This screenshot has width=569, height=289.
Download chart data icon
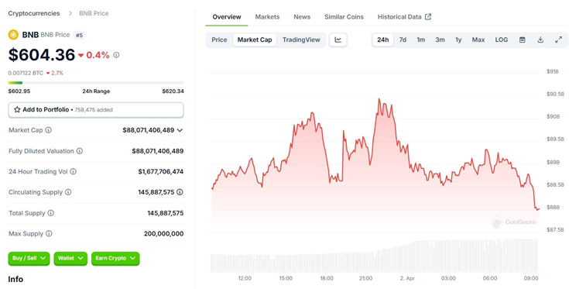pos(540,40)
